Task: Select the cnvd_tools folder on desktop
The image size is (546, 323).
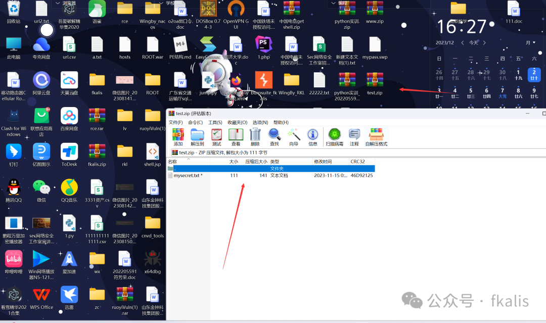Action: click(153, 227)
